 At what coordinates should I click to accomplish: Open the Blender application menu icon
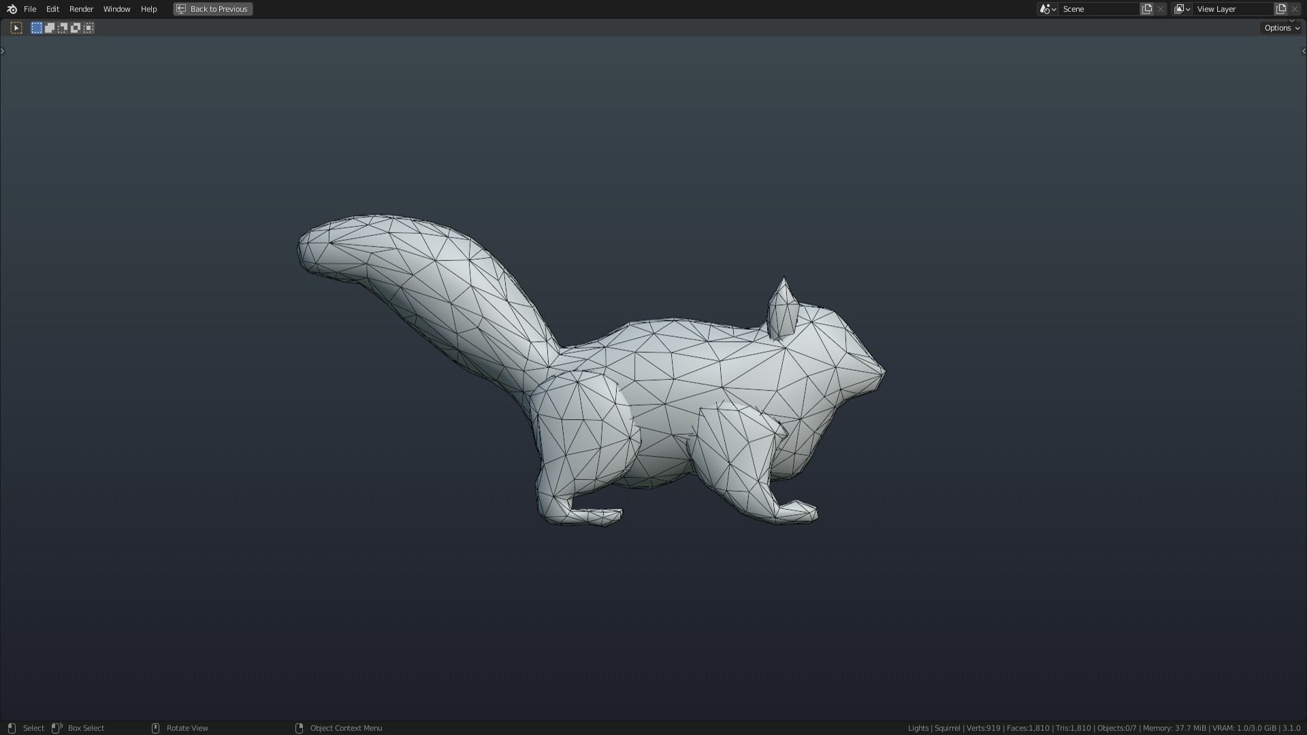coord(11,9)
